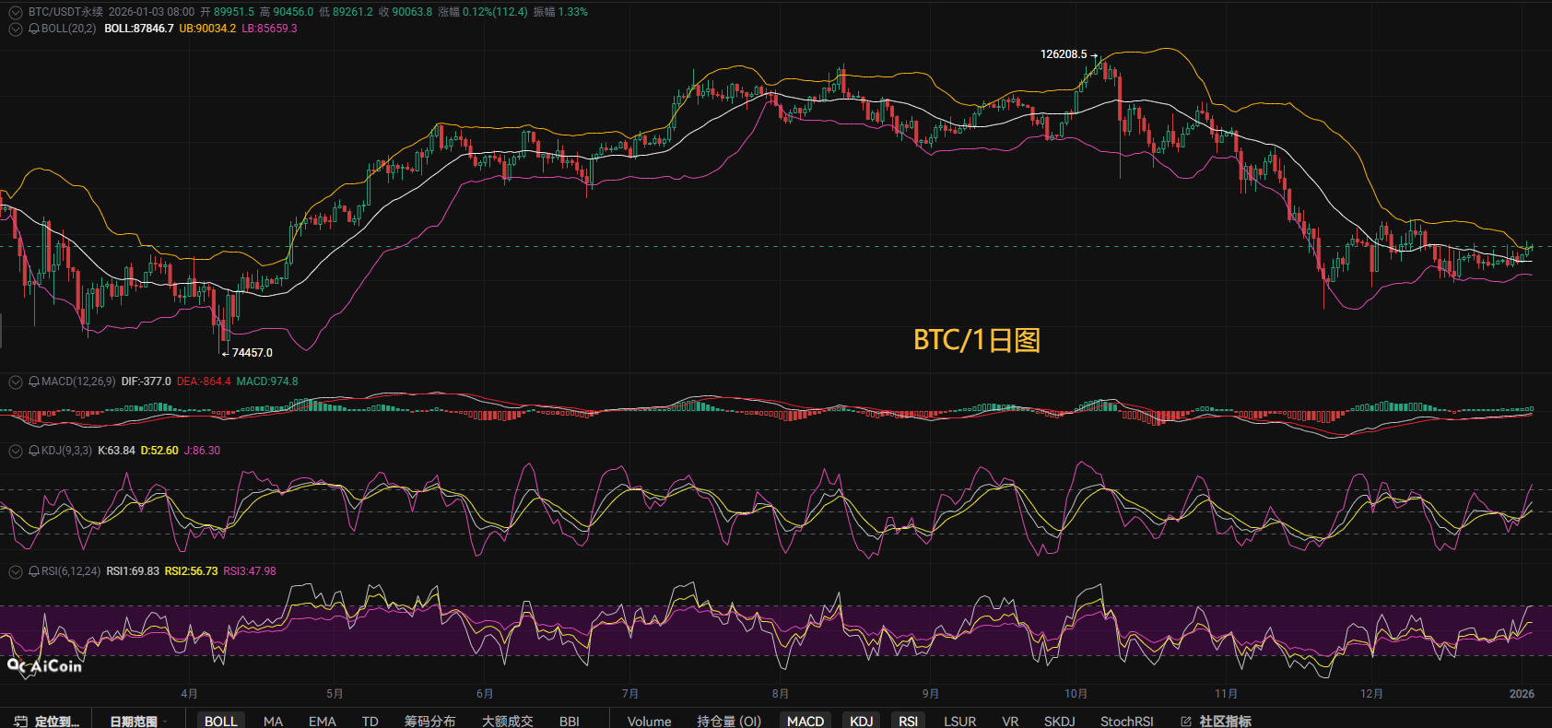1552x728 pixels.
Task: Enable the 筹码分布 chip distribution indicator
Action: coord(429,721)
